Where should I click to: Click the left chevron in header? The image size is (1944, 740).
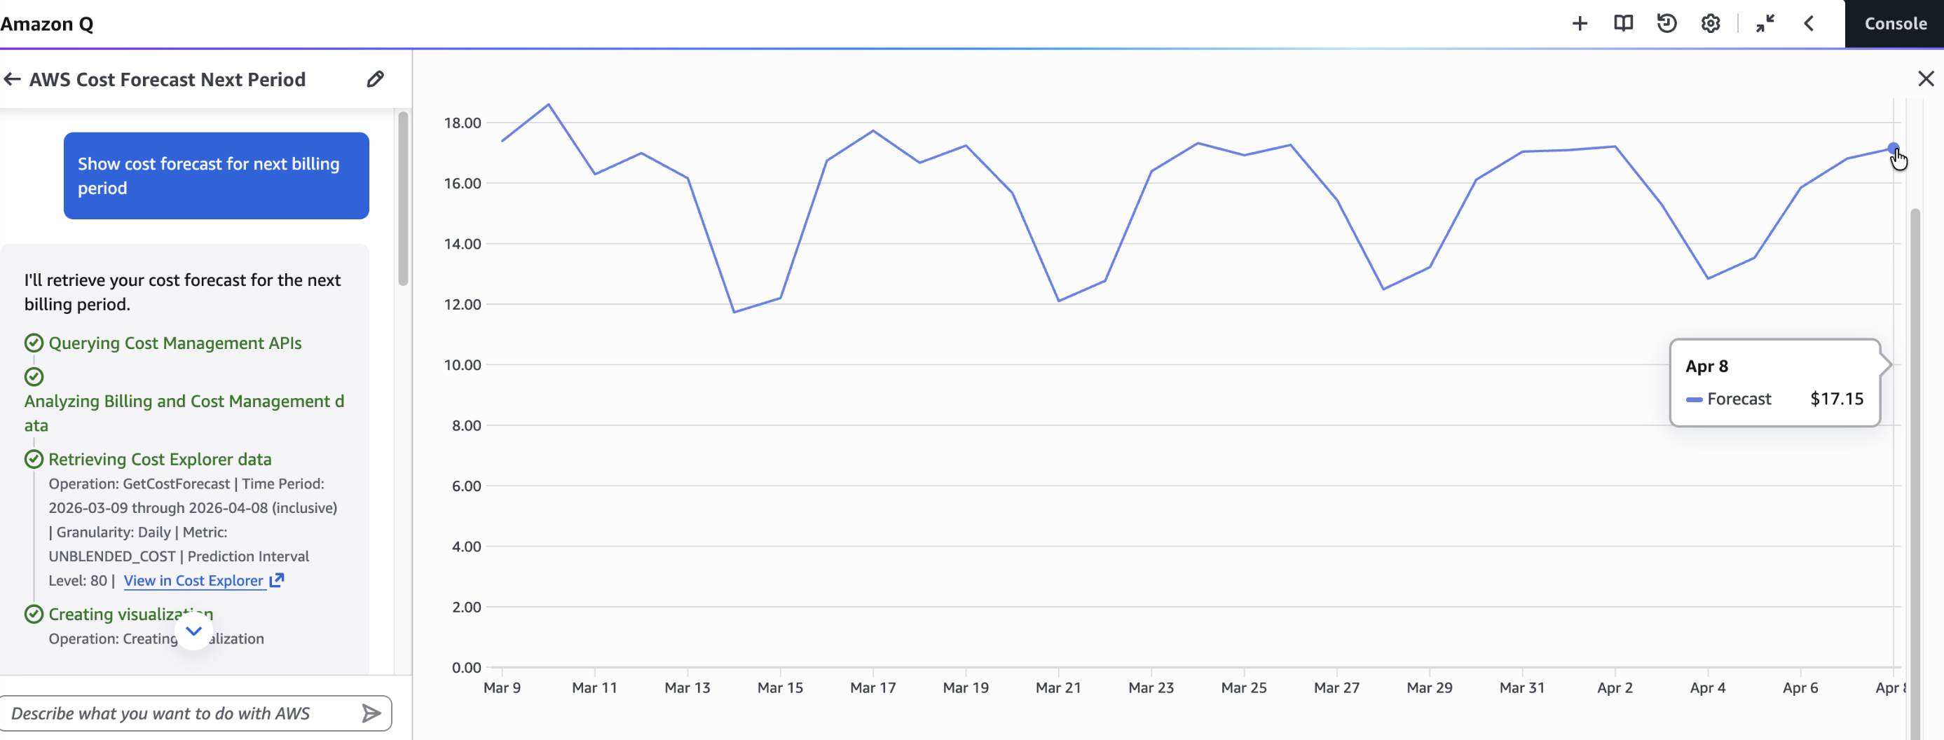(x=1809, y=24)
